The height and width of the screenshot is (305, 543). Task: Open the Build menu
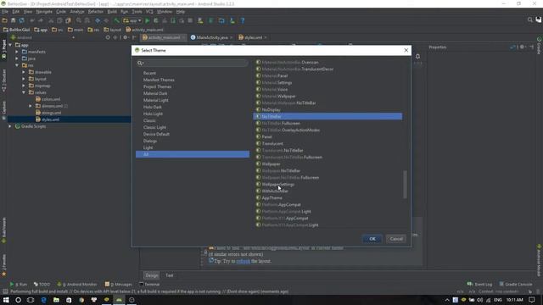(x=112, y=12)
